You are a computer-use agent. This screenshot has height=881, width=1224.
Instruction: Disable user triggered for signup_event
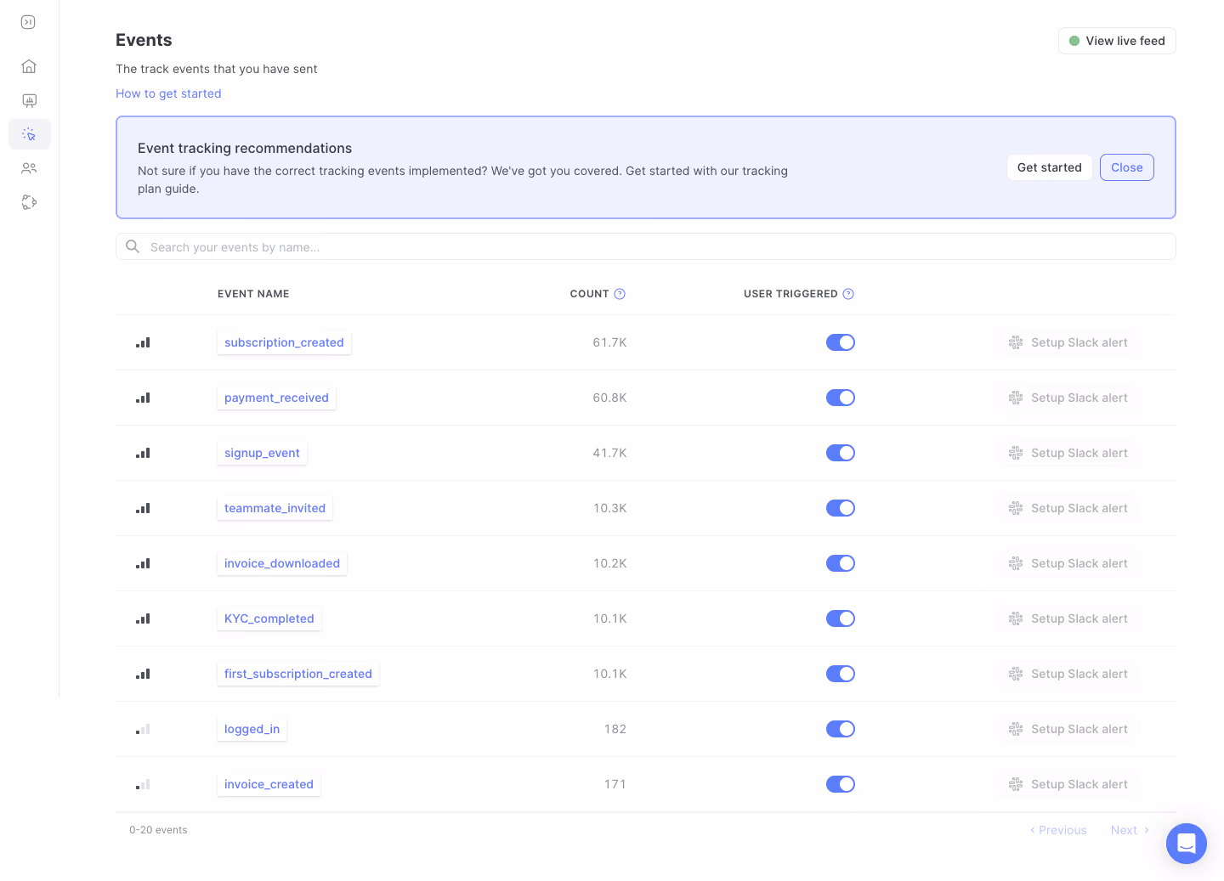pyautogui.click(x=841, y=453)
